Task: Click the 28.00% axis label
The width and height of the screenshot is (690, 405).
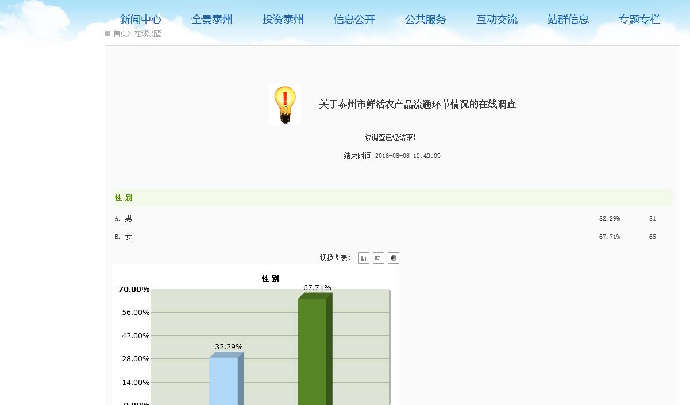Action: click(136, 359)
